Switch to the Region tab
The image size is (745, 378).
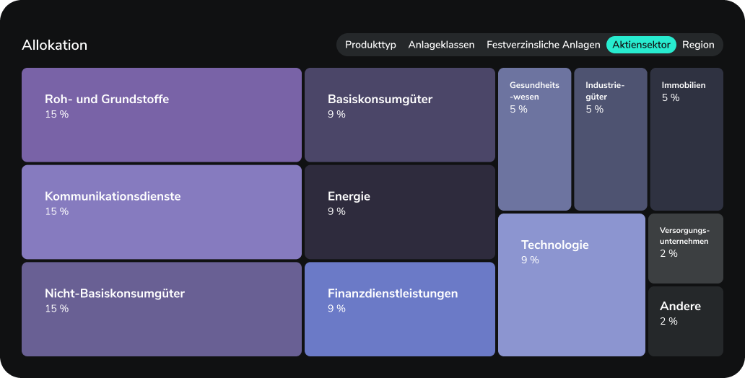(x=698, y=45)
